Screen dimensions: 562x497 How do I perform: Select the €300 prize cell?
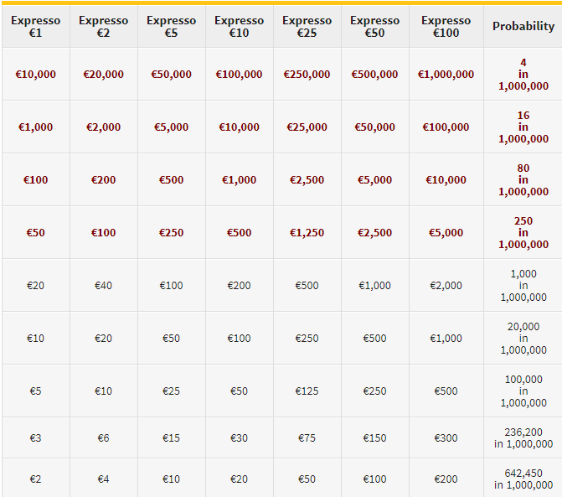(x=446, y=438)
